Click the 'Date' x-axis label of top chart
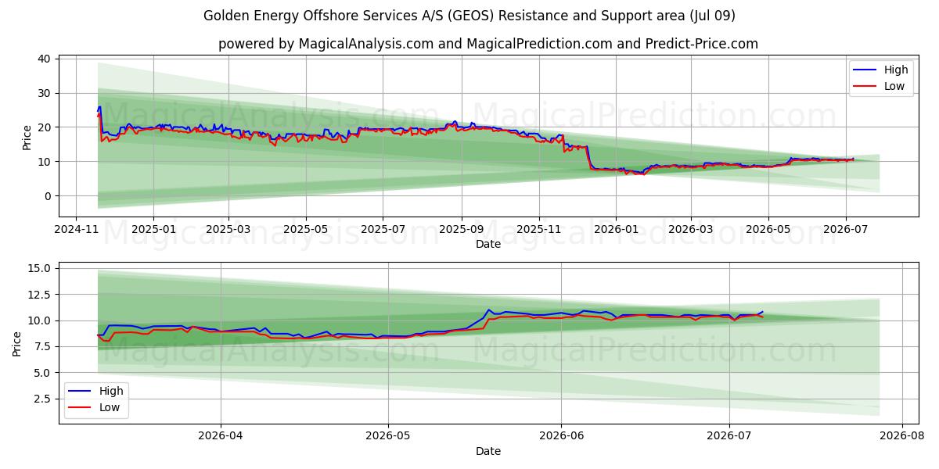This screenshot has height=469, width=939. click(x=488, y=245)
